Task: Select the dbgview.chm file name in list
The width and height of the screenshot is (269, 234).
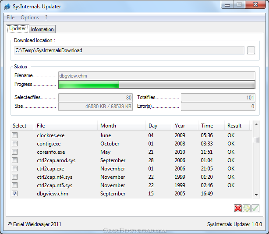Action: tap(53, 194)
